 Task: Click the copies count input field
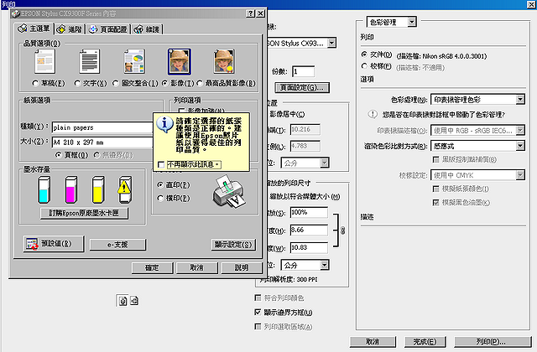(x=304, y=71)
